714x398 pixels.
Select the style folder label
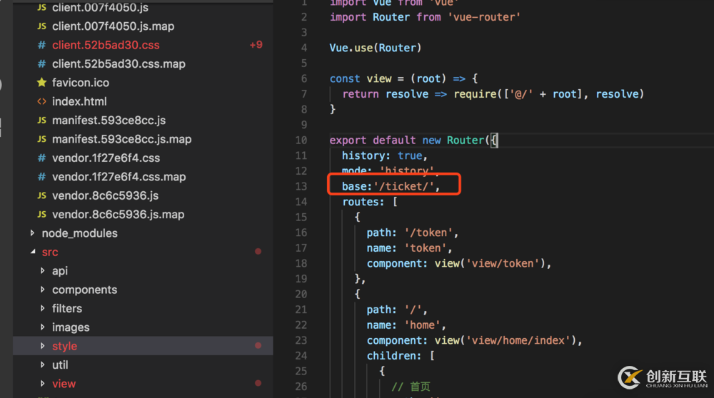click(64, 346)
